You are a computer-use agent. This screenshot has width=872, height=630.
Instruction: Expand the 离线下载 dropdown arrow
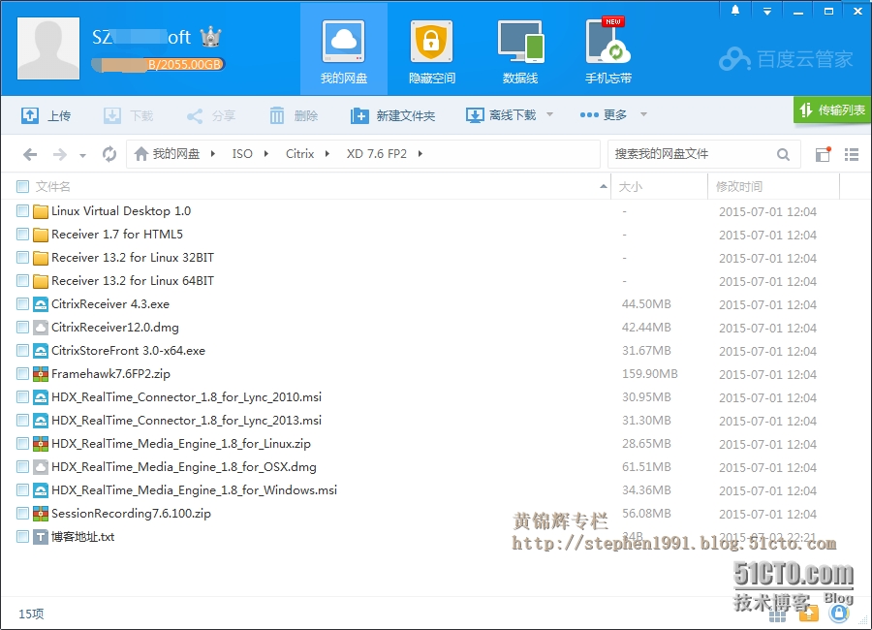pos(549,114)
